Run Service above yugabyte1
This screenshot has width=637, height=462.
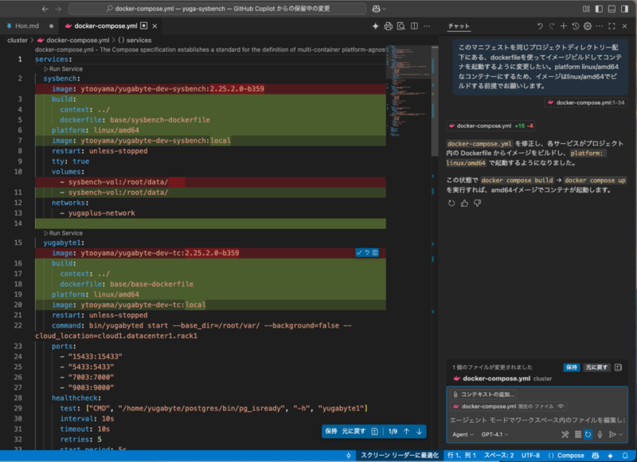64,233
